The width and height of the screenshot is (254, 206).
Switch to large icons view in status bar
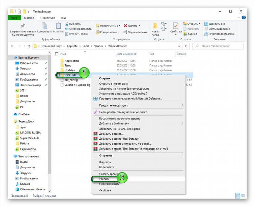[x=243, y=196]
